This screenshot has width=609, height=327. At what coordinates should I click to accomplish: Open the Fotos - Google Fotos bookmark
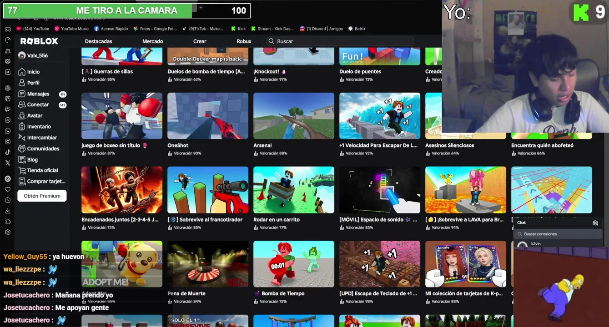[x=155, y=29]
